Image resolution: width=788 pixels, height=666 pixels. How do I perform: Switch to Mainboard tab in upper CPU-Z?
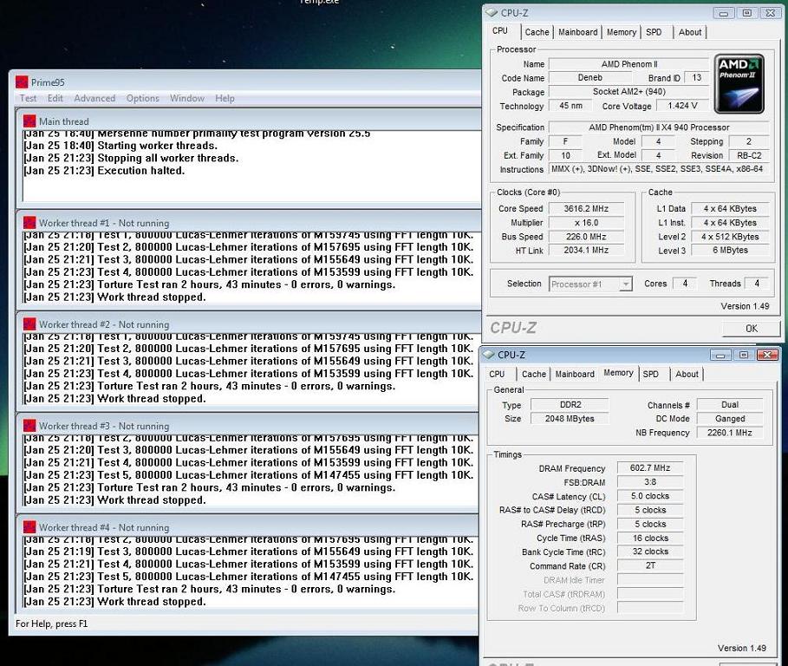pos(578,32)
